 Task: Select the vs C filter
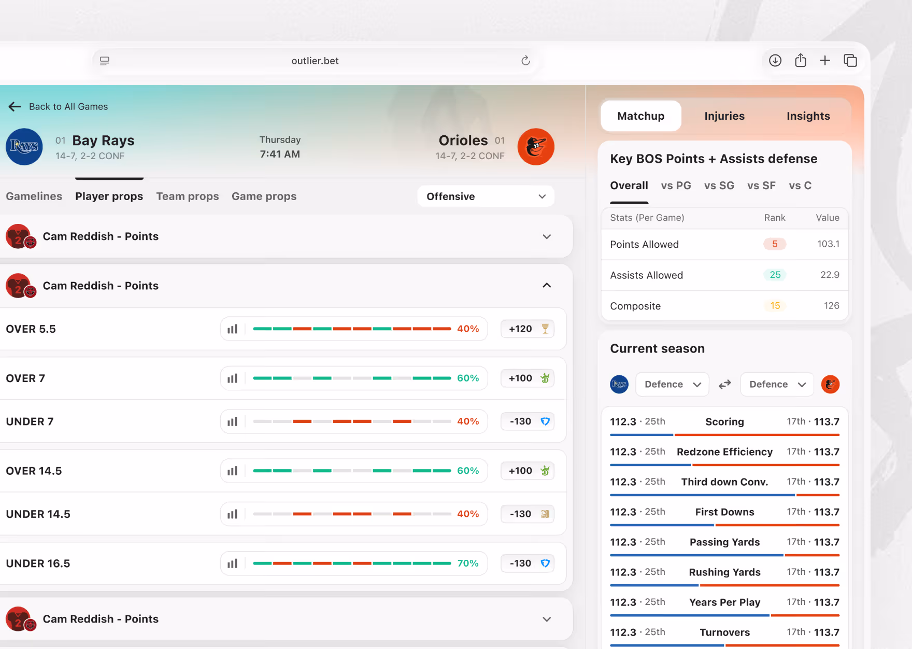pos(800,186)
